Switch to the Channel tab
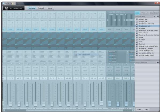160x112 pixels. (41, 8)
